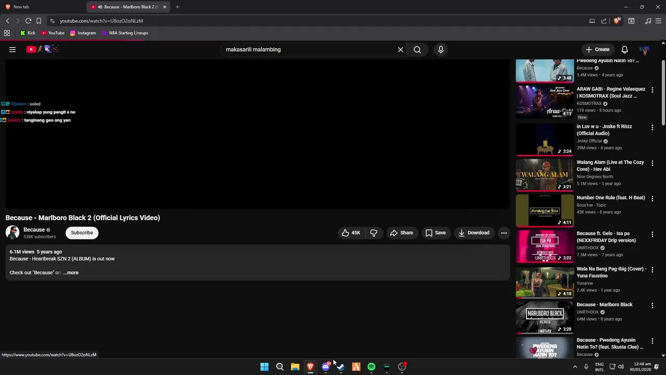Viewport: 666px width, 375px height.
Task: Open YouTube notifications bell
Action: click(624, 49)
